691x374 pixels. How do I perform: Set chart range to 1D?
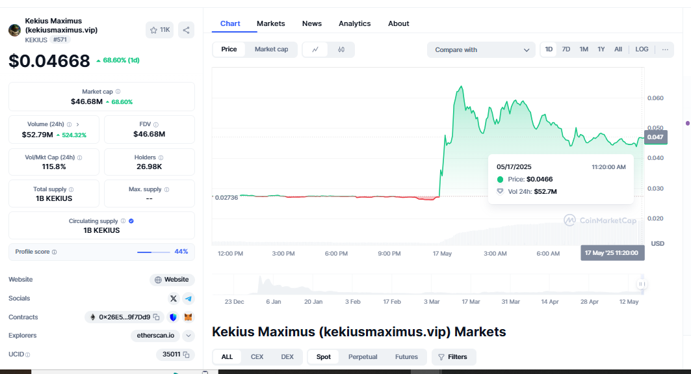(549, 49)
